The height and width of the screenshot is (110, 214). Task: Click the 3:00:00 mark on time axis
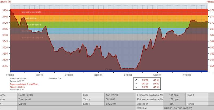pyautogui.click(x=99, y=75)
